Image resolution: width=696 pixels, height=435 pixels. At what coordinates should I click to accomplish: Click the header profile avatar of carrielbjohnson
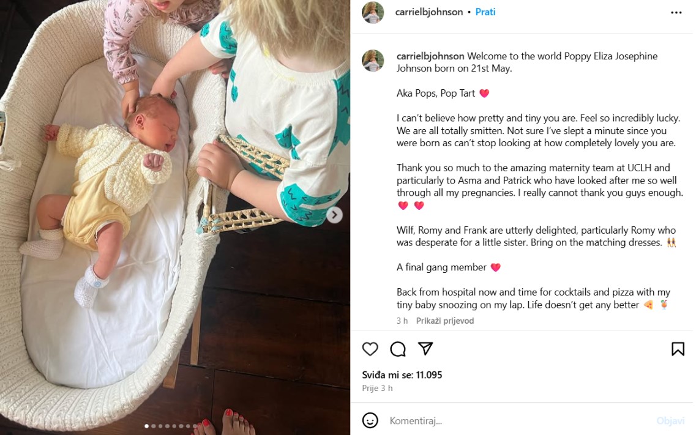point(373,12)
